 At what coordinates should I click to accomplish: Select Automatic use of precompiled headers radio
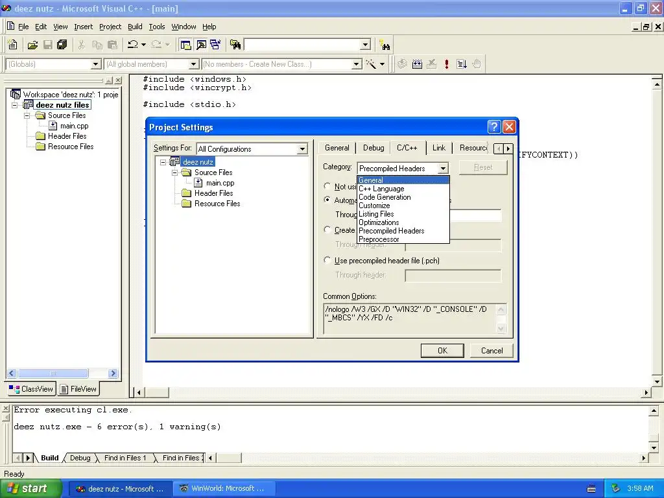pyautogui.click(x=327, y=200)
